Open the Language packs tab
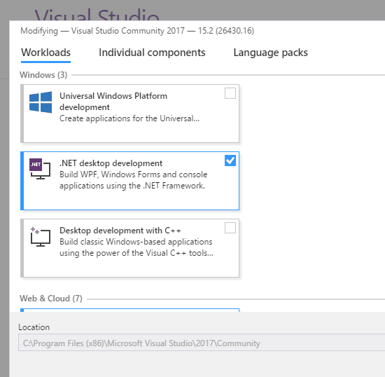Viewport: 385px width, 377px height. point(271,53)
